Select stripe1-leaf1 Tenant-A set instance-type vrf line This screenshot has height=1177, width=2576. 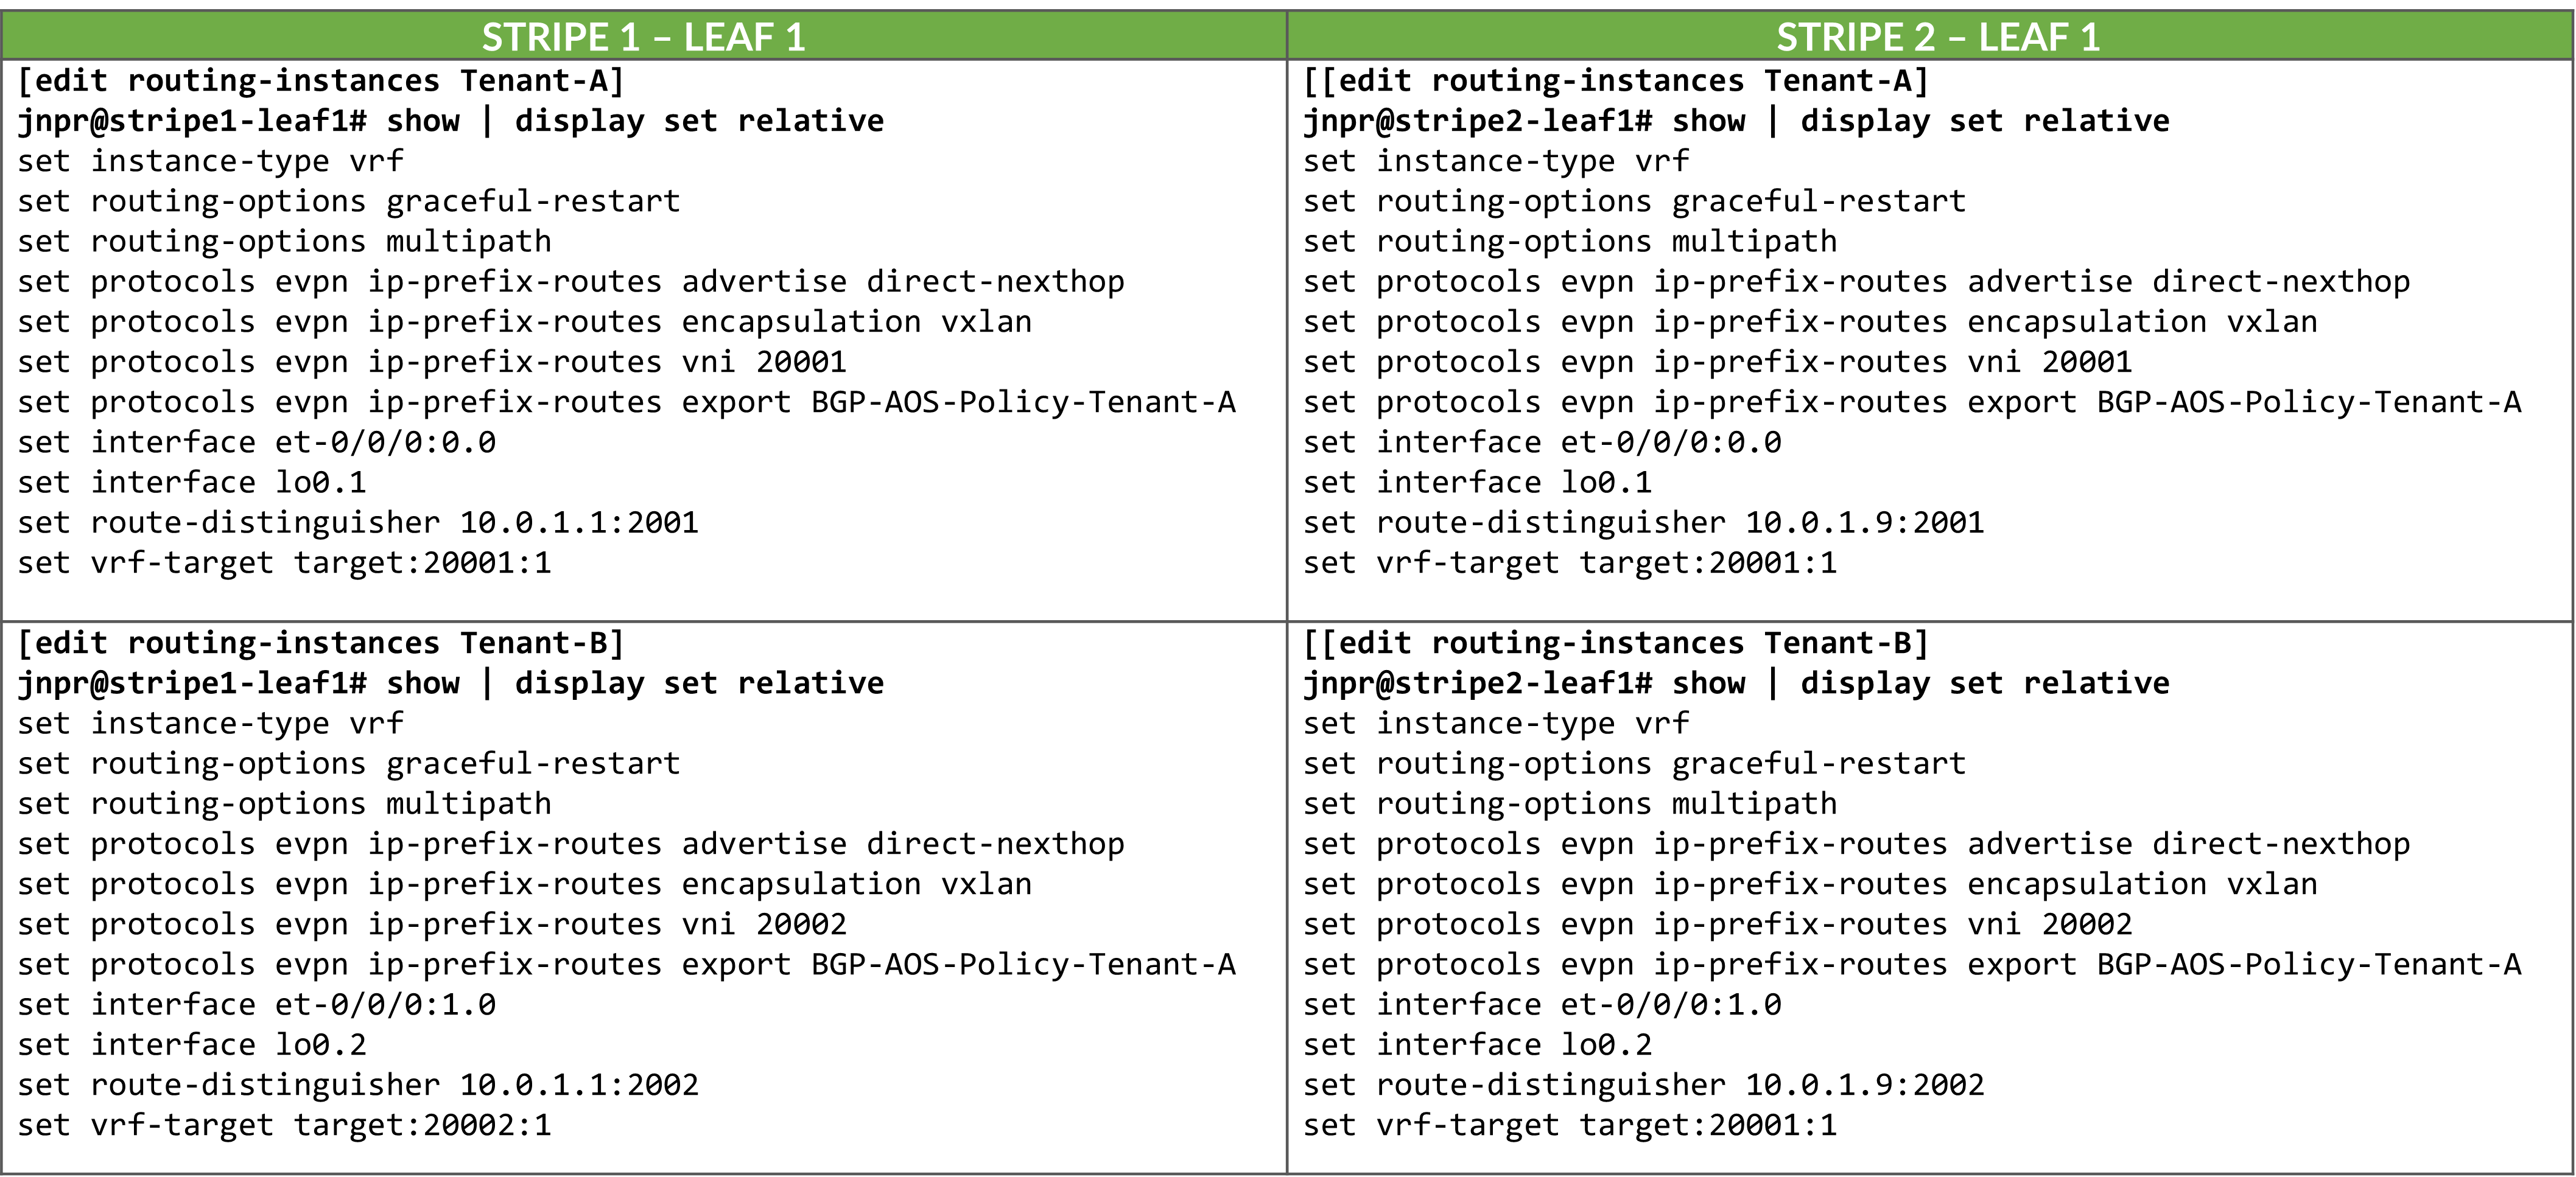210,161
